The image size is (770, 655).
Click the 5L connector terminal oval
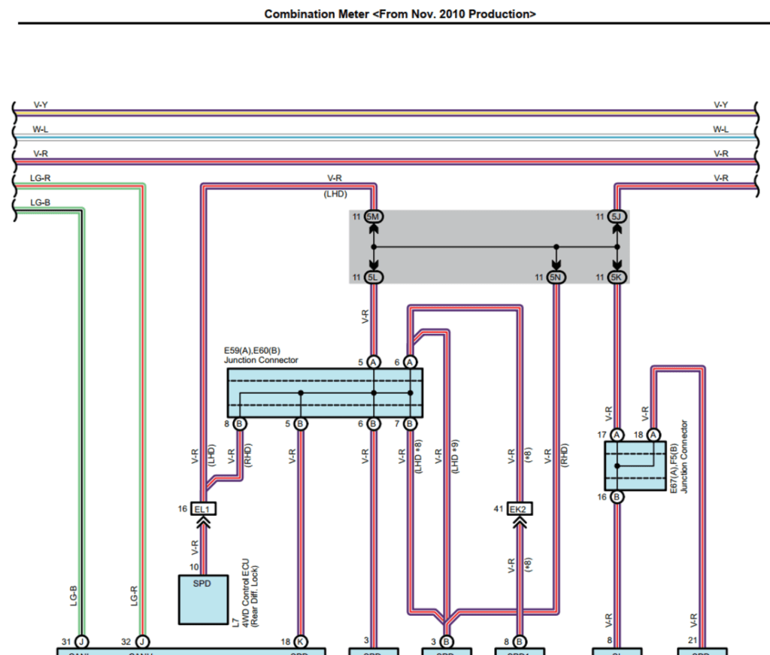pyautogui.click(x=373, y=277)
